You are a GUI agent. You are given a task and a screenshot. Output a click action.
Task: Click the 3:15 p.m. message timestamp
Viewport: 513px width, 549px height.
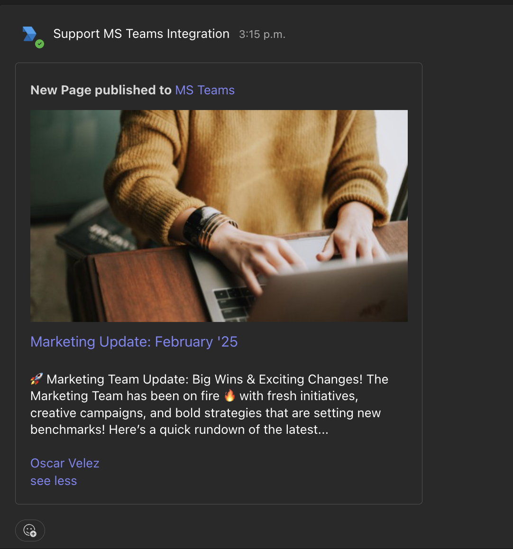click(262, 34)
